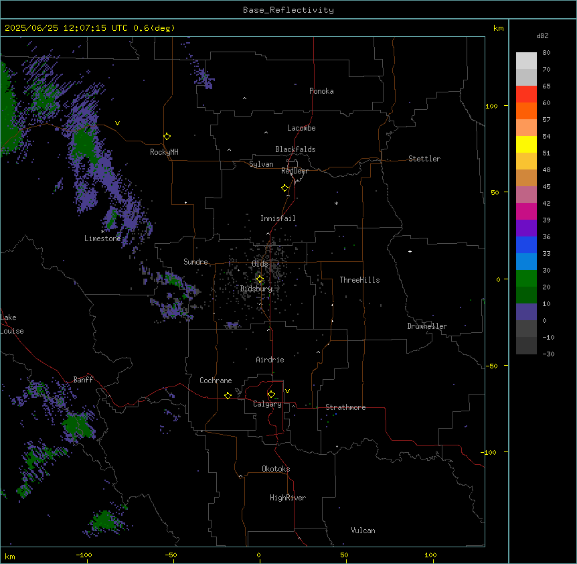Click the Airdrie city label
This screenshot has width=577, height=564.
pos(270,360)
